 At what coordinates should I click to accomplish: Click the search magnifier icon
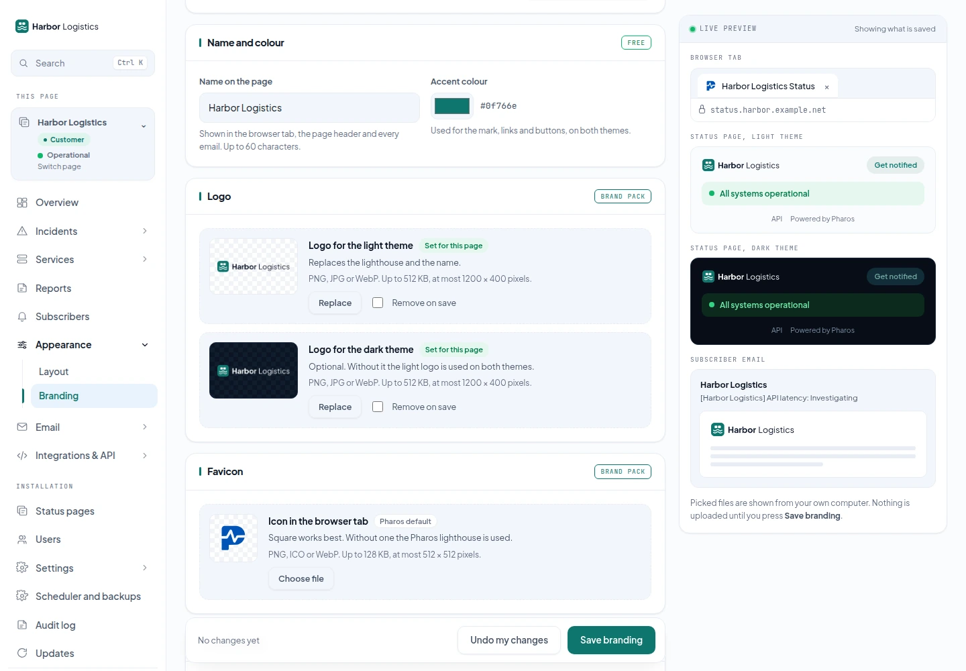pyautogui.click(x=23, y=63)
